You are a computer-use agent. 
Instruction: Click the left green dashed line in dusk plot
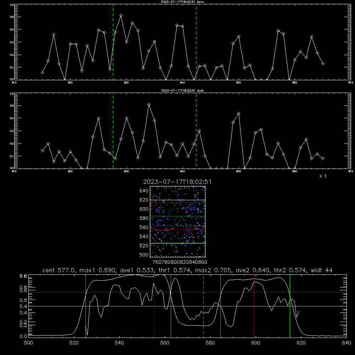(113, 131)
